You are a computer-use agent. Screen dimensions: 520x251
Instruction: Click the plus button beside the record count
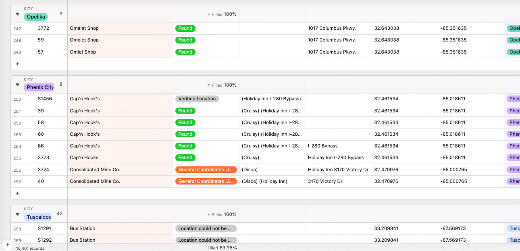pos(7,245)
